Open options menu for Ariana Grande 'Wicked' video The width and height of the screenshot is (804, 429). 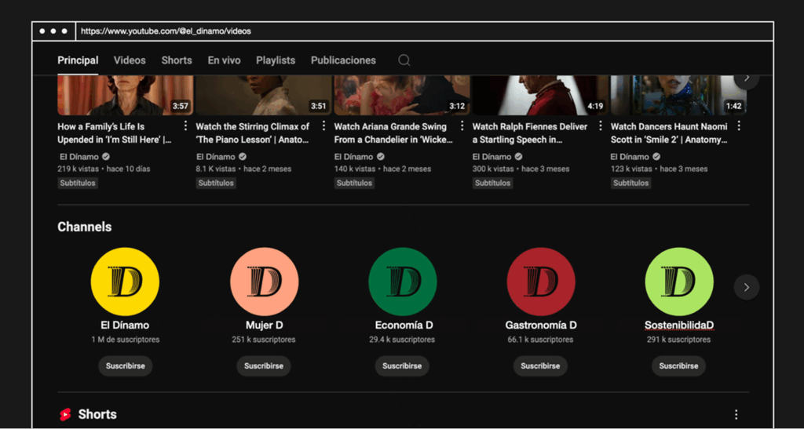tap(462, 126)
